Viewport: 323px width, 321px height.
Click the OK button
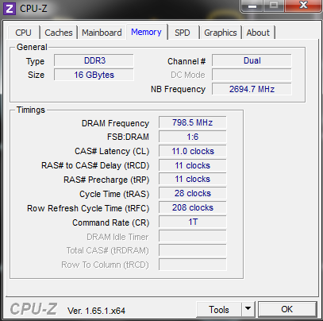pyautogui.click(x=287, y=309)
